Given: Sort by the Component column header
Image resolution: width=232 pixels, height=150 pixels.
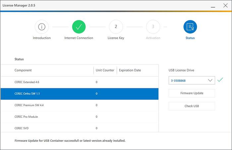Looking at the screenshot, I should pos(23,70).
